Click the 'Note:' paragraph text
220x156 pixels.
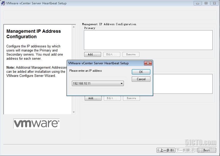pyautogui.click(x=37, y=71)
